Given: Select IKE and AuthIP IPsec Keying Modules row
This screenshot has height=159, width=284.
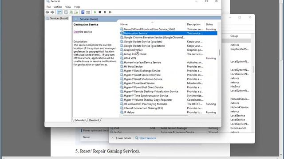Looking at the screenshot, I should tap(169, 104).
